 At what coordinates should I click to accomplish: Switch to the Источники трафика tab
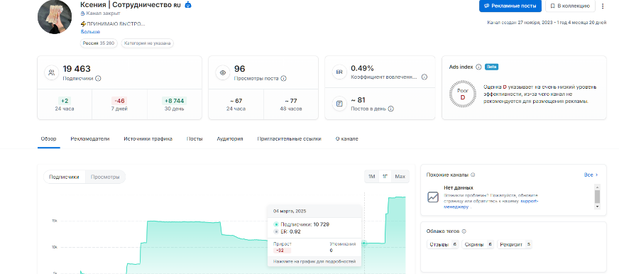point(148,139)
